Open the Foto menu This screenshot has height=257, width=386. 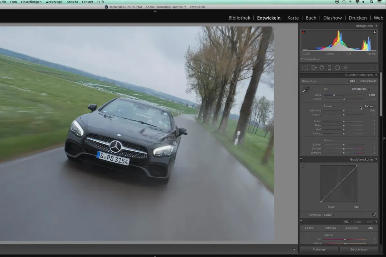[14, 2]
